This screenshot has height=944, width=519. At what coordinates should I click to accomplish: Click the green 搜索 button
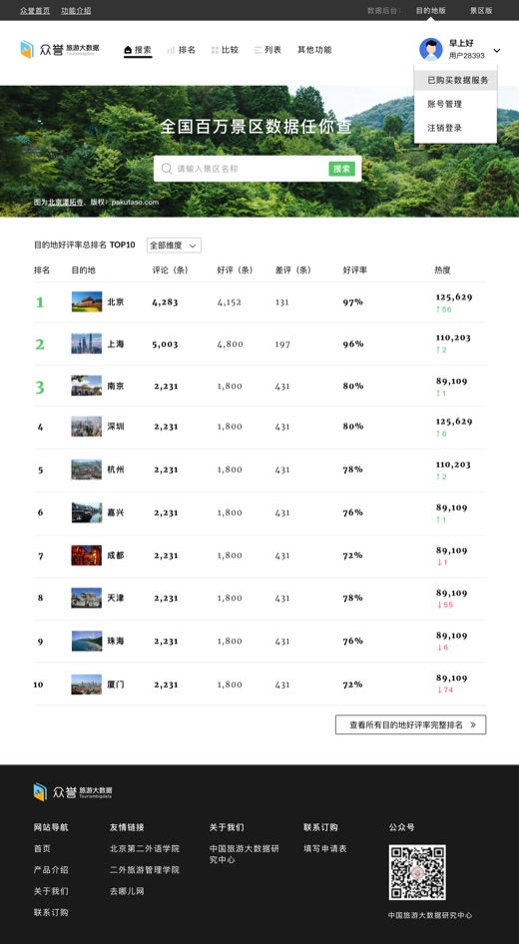coord(342,170)
